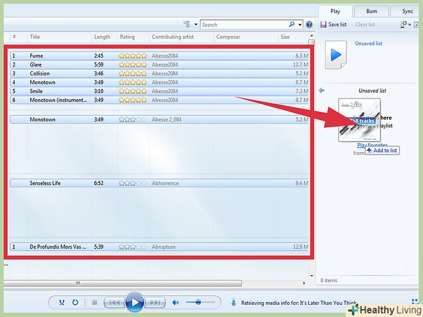Mute the speaker volume icon
Image resolution: width=423 pixels, height=317 pixels.
[175, 302]
